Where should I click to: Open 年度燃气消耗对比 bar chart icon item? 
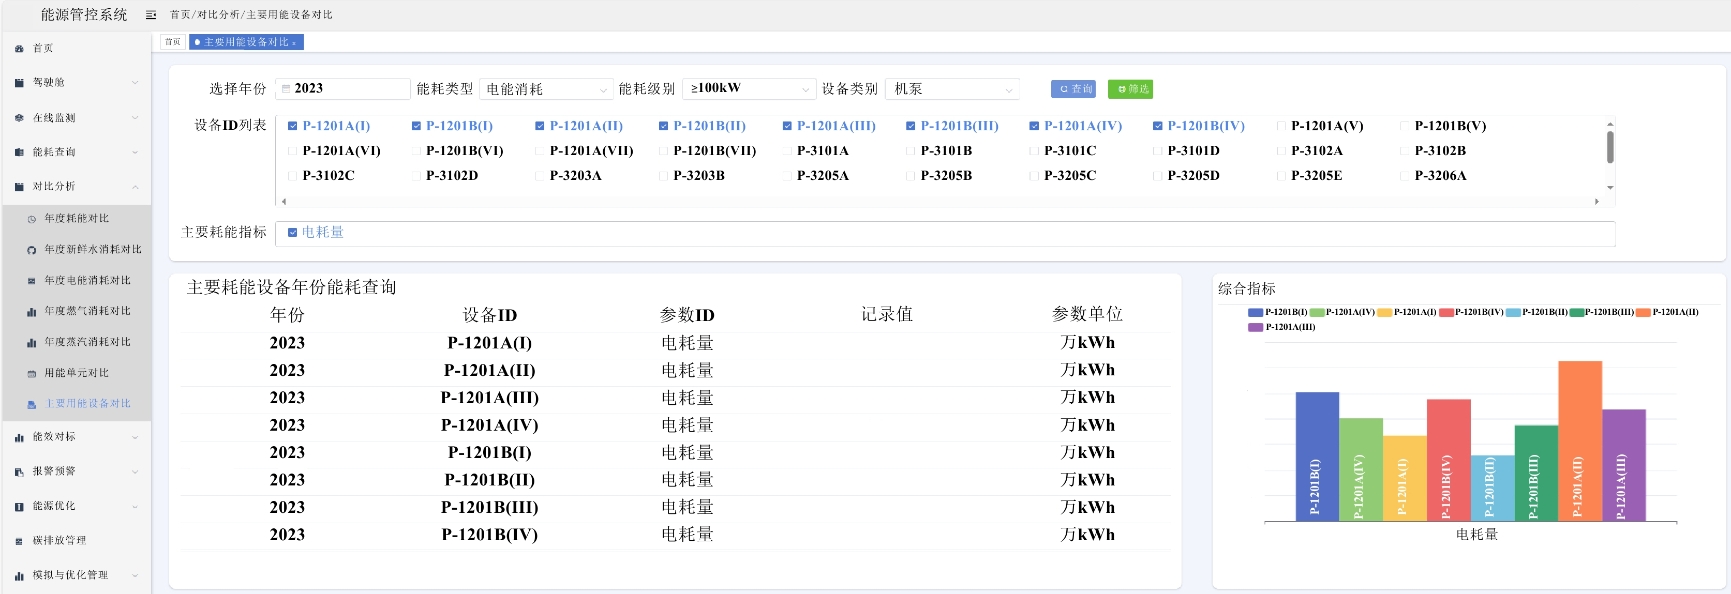tap(31, 312)
